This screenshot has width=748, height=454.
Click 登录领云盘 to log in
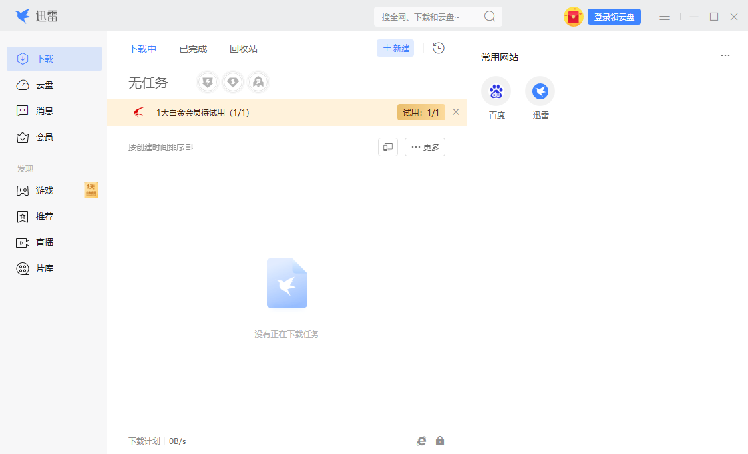pyautogui.click(x=614, y=16)
